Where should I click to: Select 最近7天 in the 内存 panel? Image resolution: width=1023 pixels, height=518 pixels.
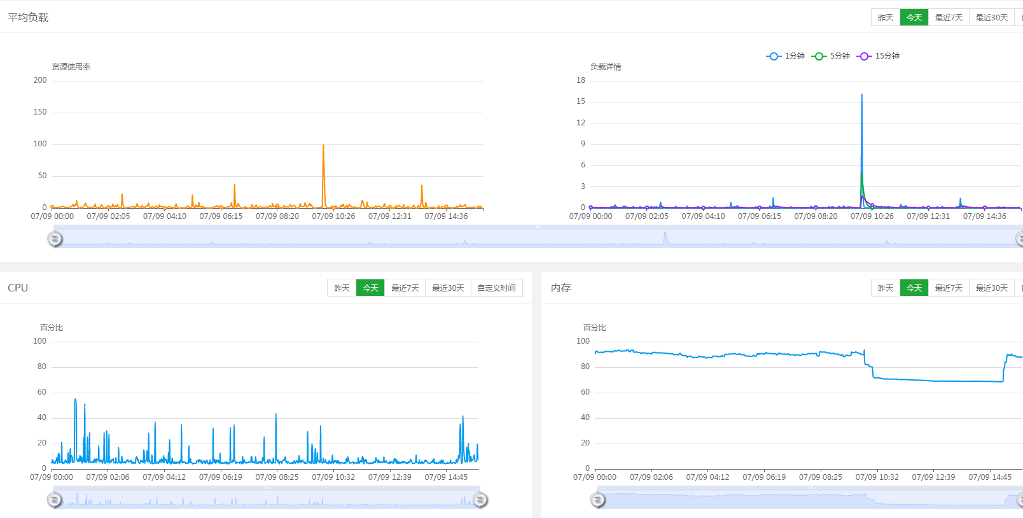point(949,288)
